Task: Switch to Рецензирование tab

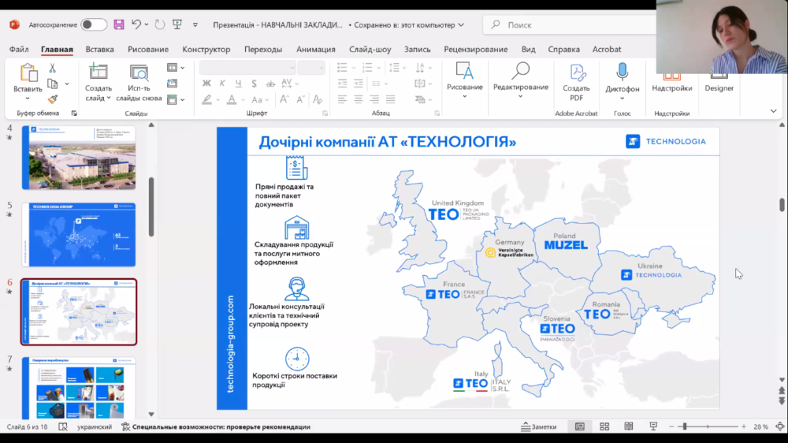Action: point(475,50)
